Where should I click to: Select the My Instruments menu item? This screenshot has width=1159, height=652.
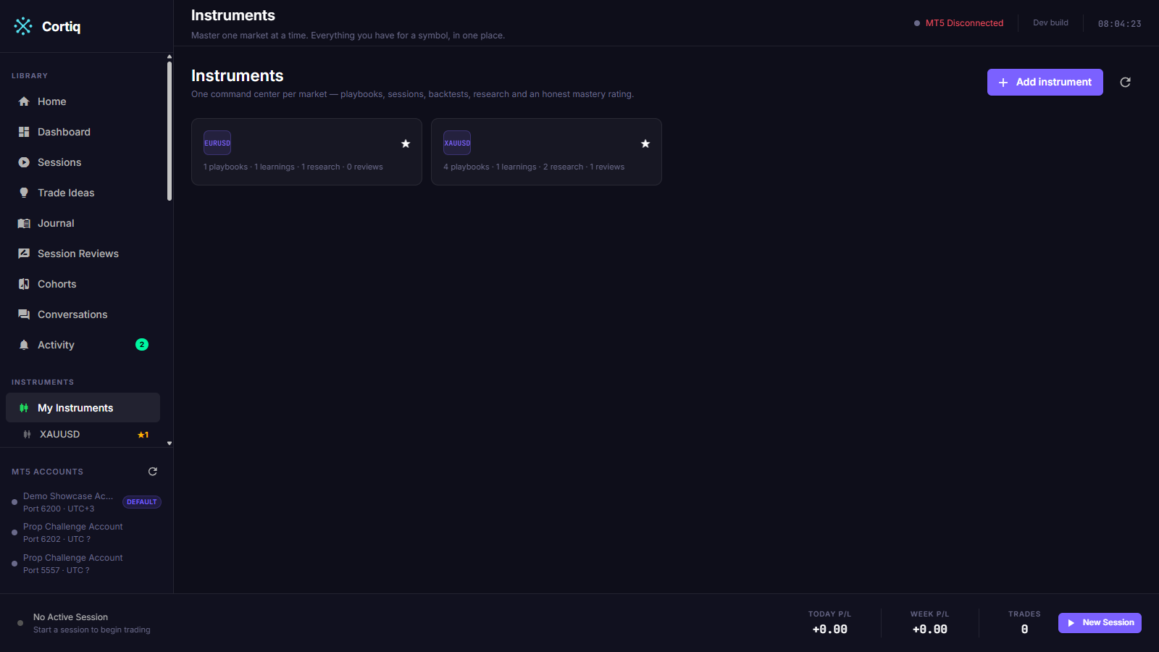click(x=83, y=408)
